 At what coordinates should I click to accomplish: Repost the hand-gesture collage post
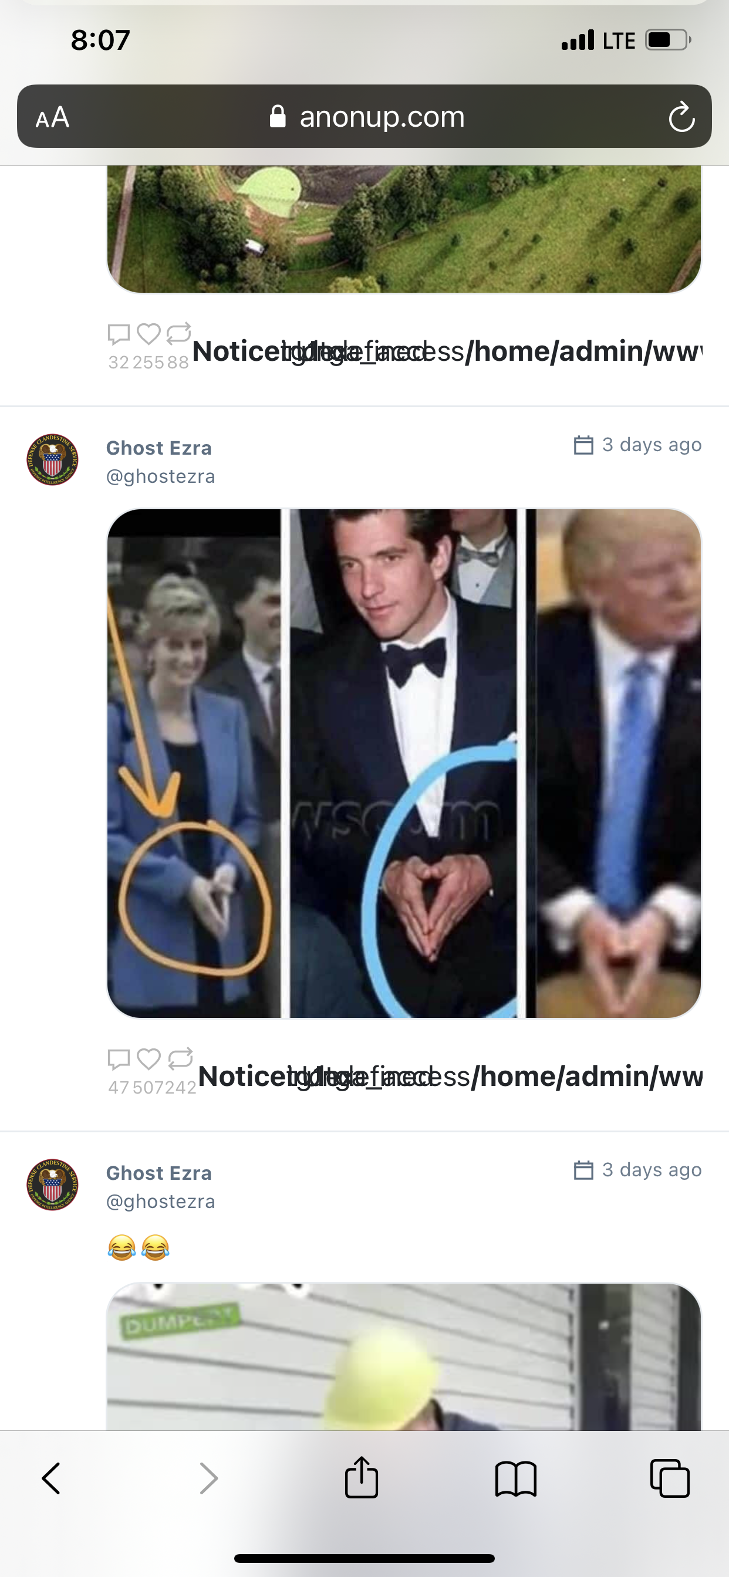pos(180,1058)
